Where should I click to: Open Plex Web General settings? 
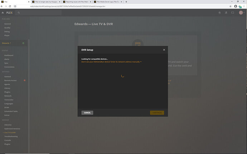click(x=8, y=24)
